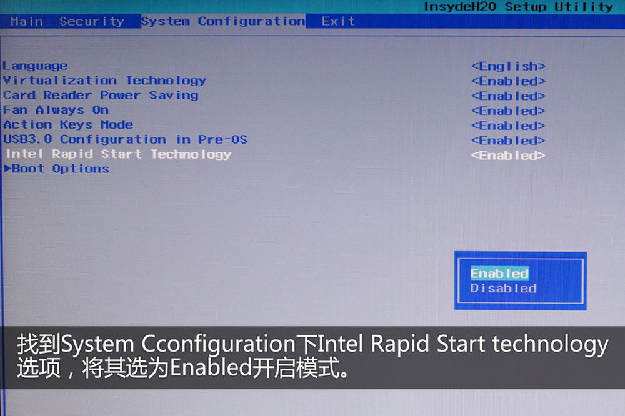This screenshot has height=416, width=625.
Task: Select Fan Always On option
Action: coord(56,109)
